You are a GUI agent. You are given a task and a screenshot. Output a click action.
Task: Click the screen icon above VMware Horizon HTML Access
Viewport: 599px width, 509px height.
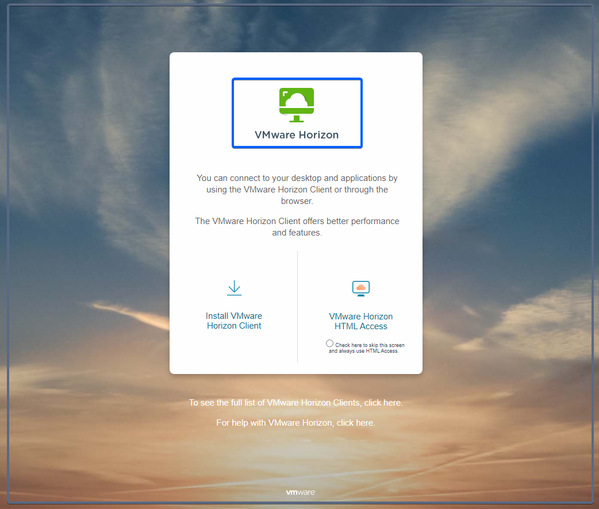click(360, 289)
